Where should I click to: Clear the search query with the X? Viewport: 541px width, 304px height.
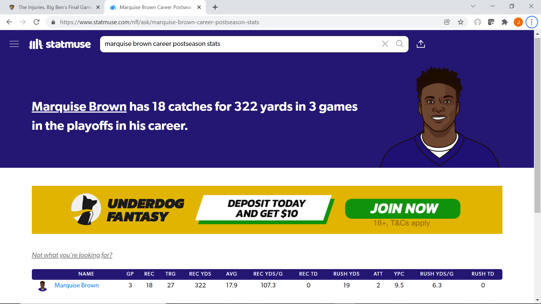[385, 44]
